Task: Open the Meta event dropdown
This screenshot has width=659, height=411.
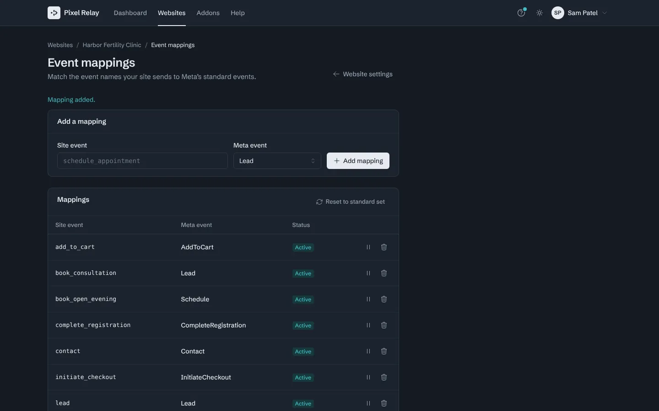Action: tap(277, 161)
